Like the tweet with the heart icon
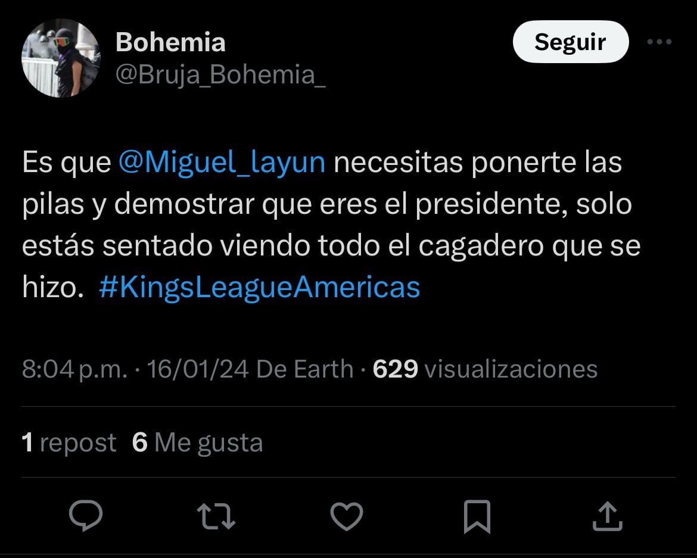Viewport: 697px width, 558px height. tap(347, 516)
